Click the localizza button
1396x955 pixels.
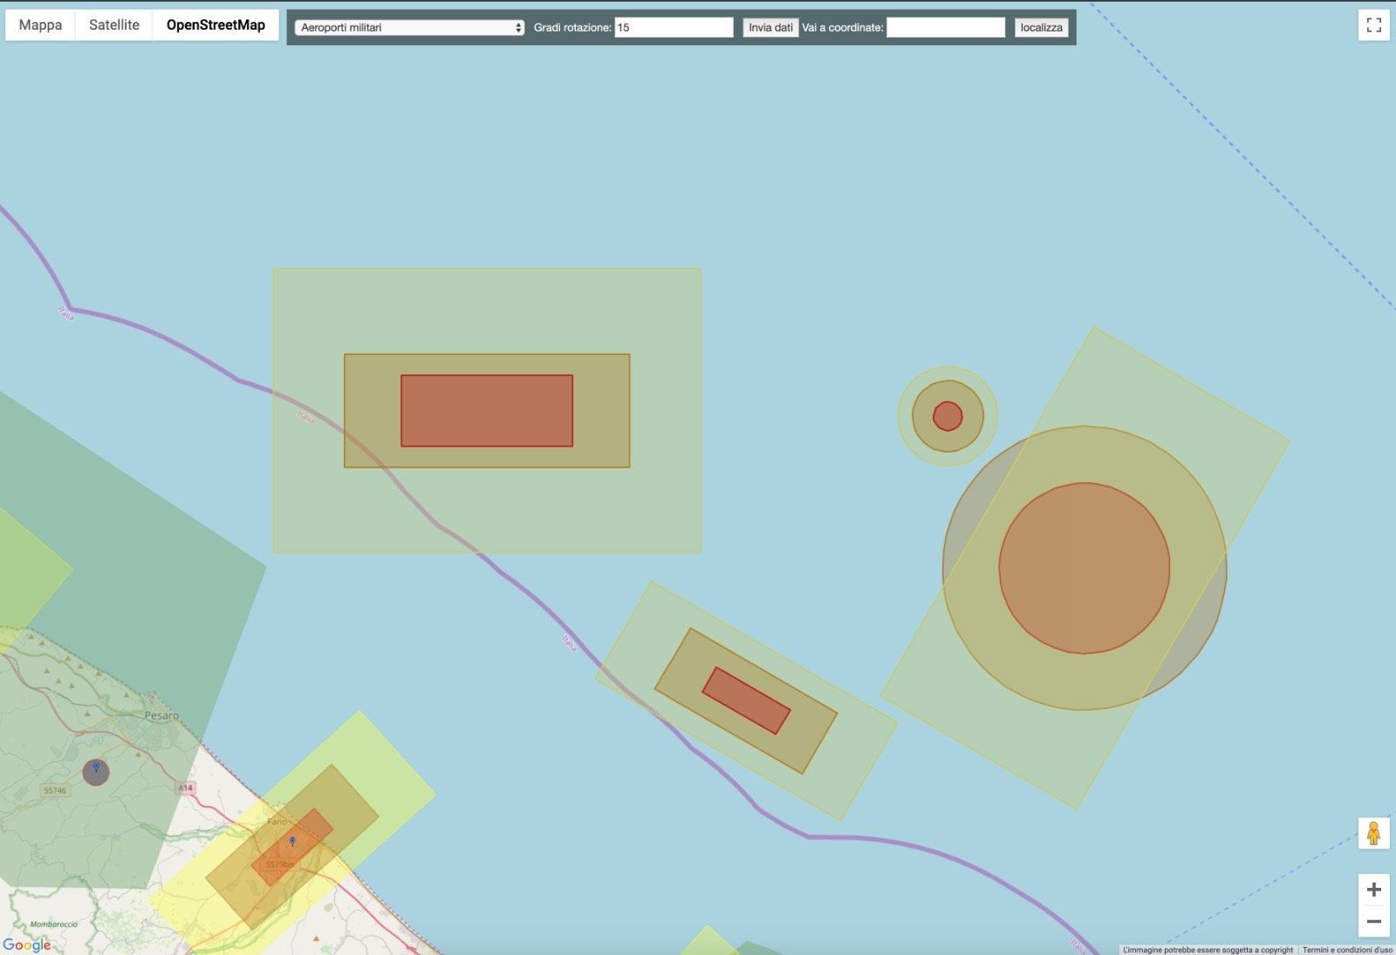click(x=1041, y=27)
